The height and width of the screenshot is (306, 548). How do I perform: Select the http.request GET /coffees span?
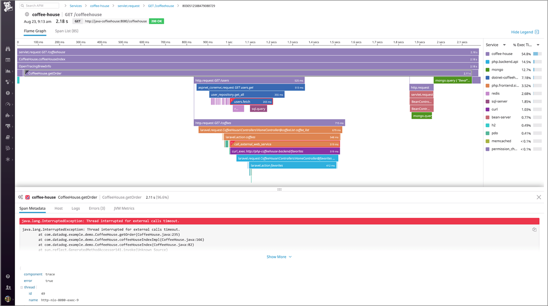269,123
